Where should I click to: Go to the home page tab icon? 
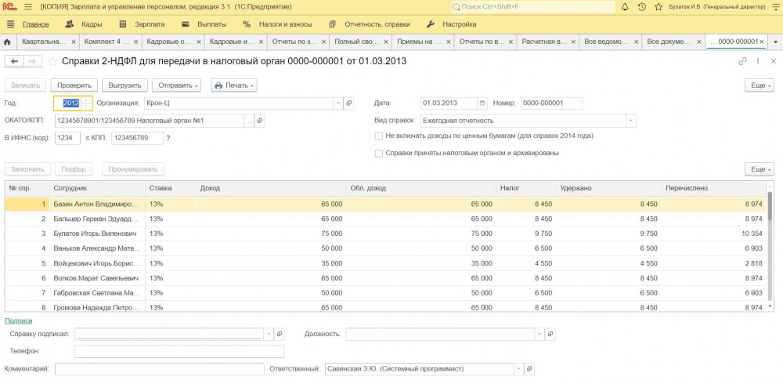click(x=8, y=42)
